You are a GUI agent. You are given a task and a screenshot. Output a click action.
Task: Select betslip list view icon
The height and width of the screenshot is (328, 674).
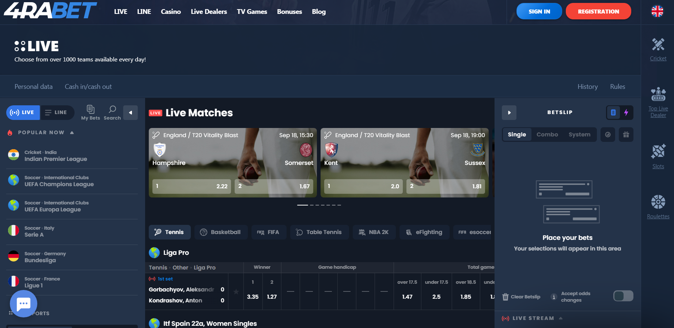pyautogui.click(x=613, y=113)
